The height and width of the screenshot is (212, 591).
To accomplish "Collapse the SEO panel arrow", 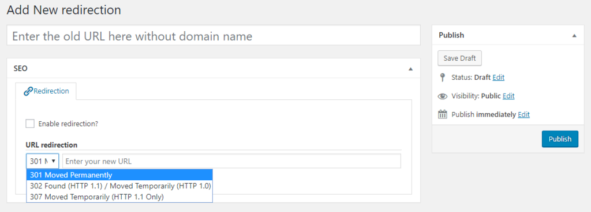I will click(x=411, y=69).
